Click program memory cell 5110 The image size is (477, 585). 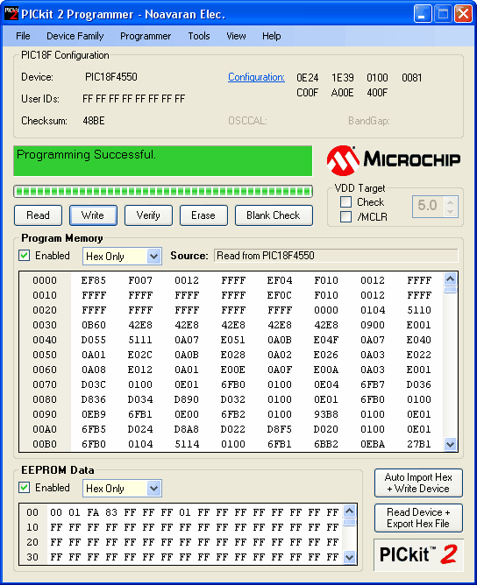click(x=419, y=310)
